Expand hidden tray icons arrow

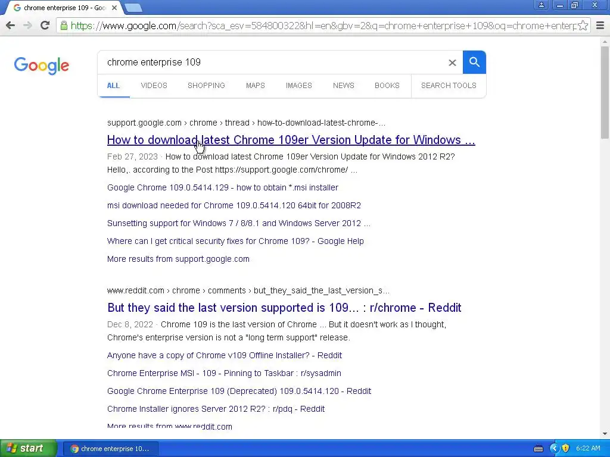(554, 449)
